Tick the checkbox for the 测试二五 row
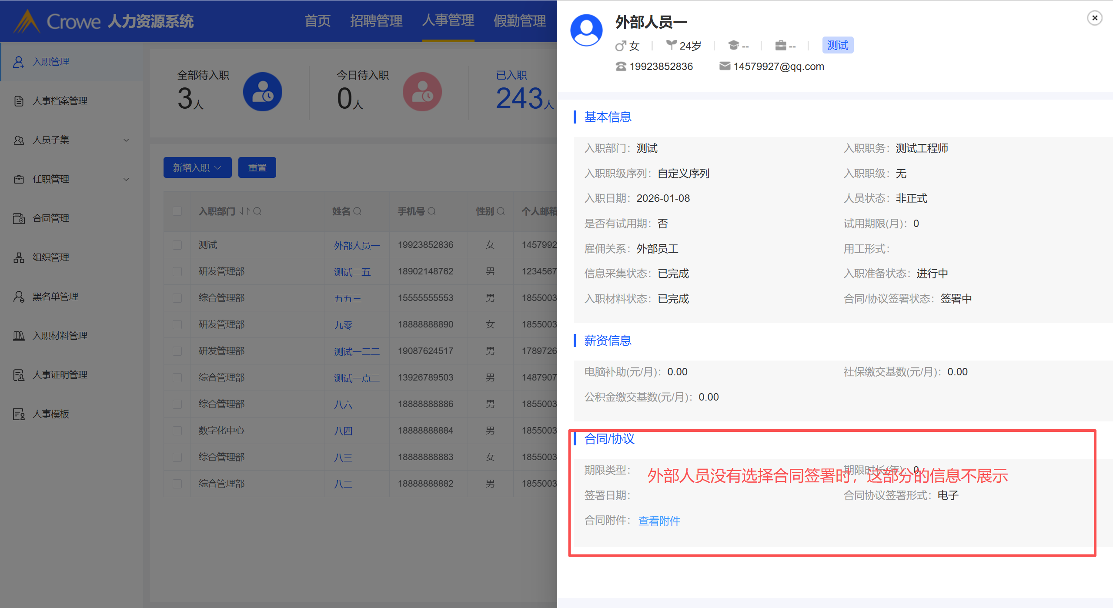This screenshot has width=1113, height=608. pyautogui.click(x=177, y=272)
